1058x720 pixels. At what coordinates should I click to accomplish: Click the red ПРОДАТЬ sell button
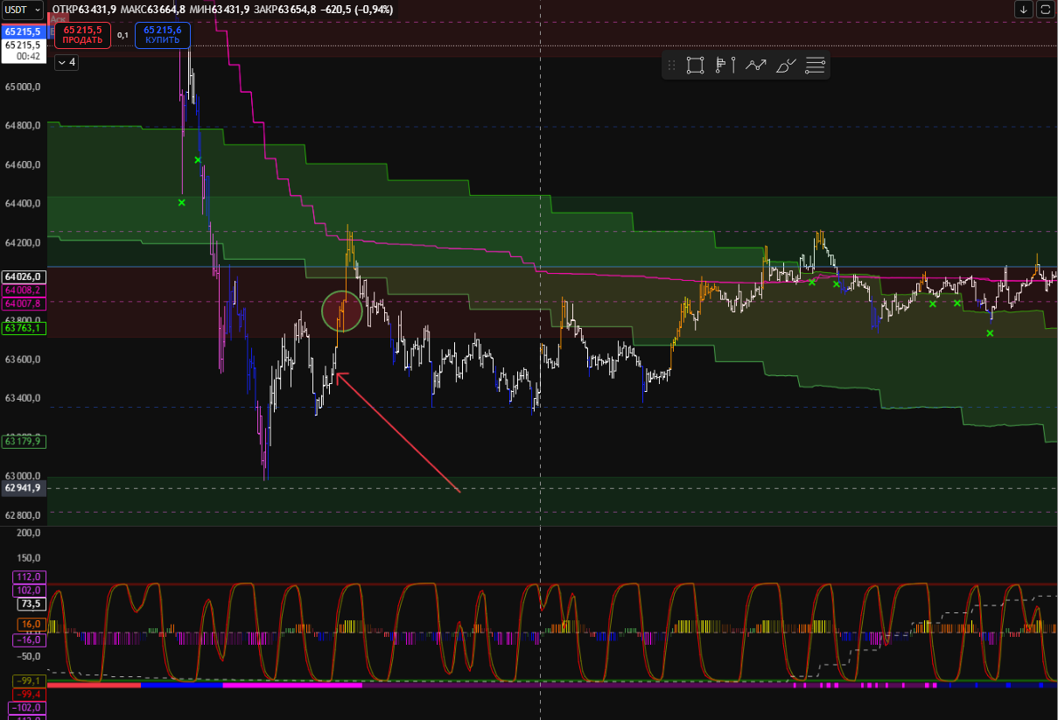82,35
